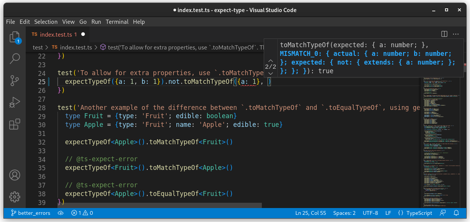This screenshot has width=470, height=222.
Task: Click the error-underlined {a: 1} argument
Action: (249, 82)
